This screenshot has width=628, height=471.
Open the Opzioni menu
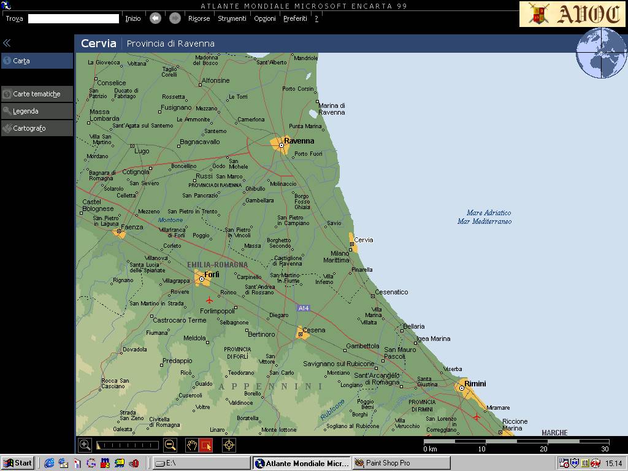click(x=265, y=18)
